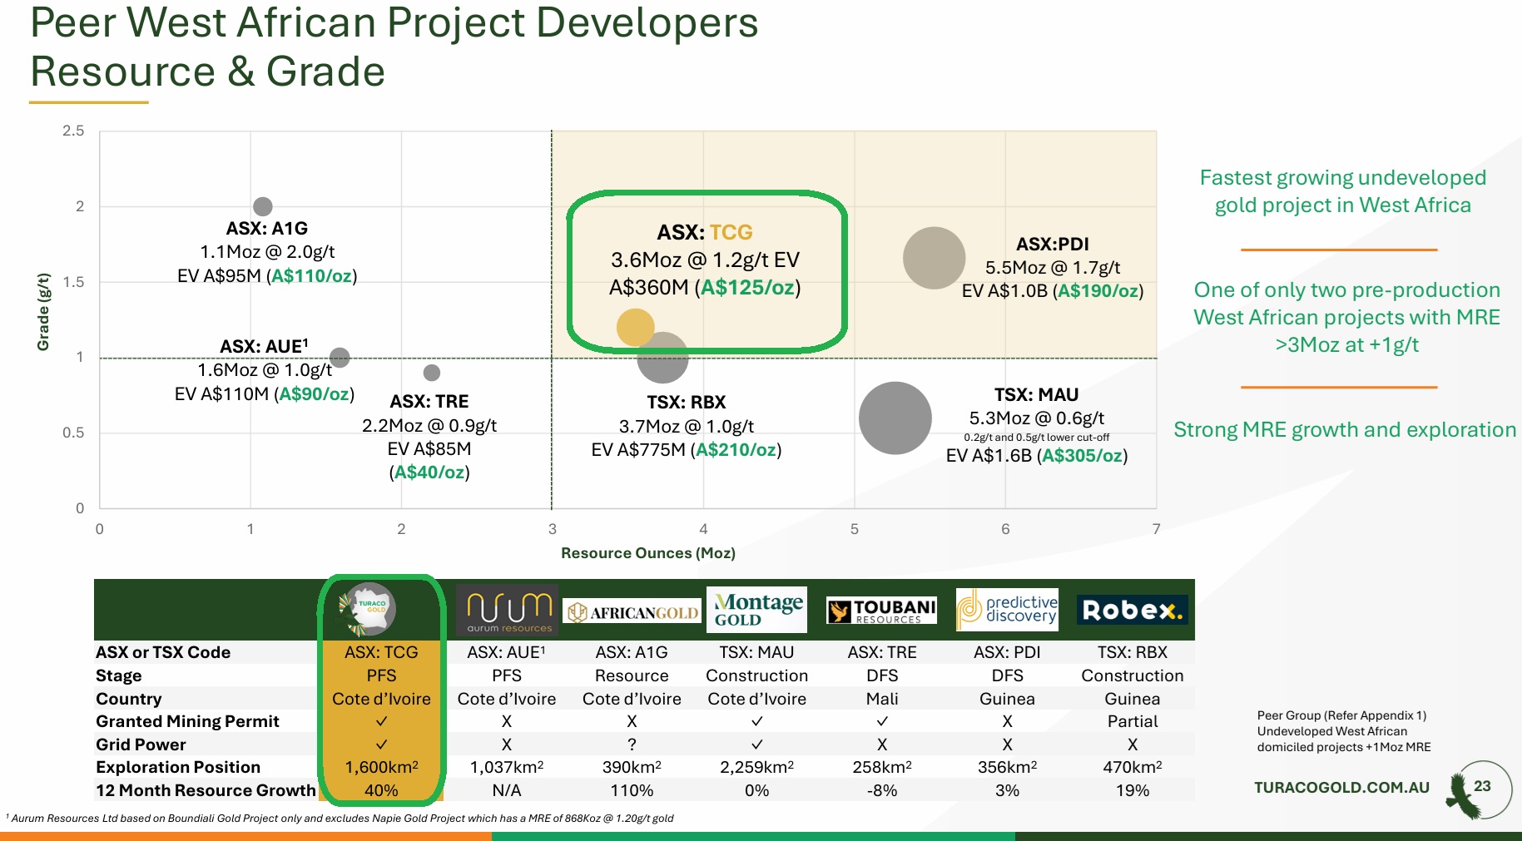The image size is (1522, 841).
Task: Click the Aurum Resources logo
Action: [508, 611]
